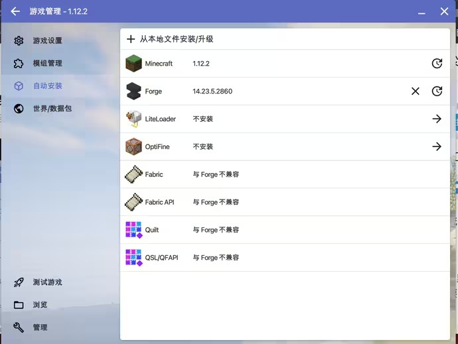Image resolution: width=458 pixels, height=344 pixels.
Task: Change Minecraft version with update icon
Action: 437,64
